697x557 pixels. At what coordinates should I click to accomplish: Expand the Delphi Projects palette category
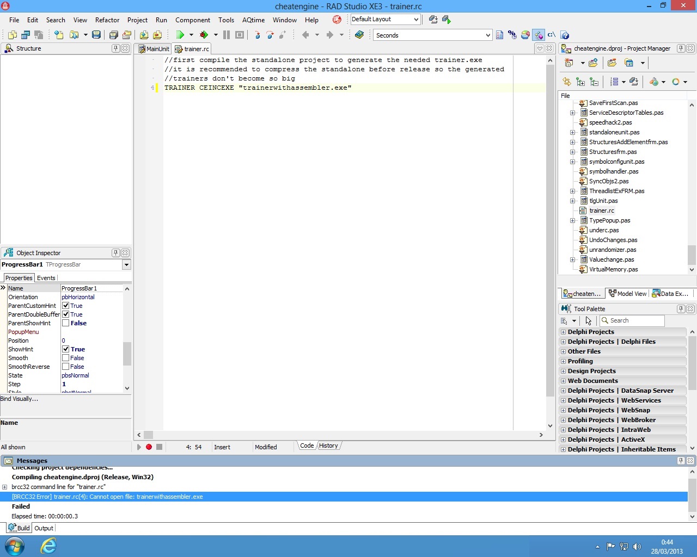tap(563, 332)
